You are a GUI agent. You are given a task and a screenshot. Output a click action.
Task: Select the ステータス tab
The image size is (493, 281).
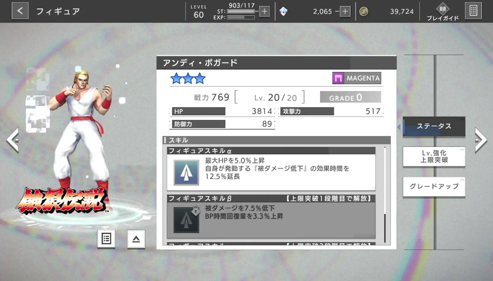point(434,126)
